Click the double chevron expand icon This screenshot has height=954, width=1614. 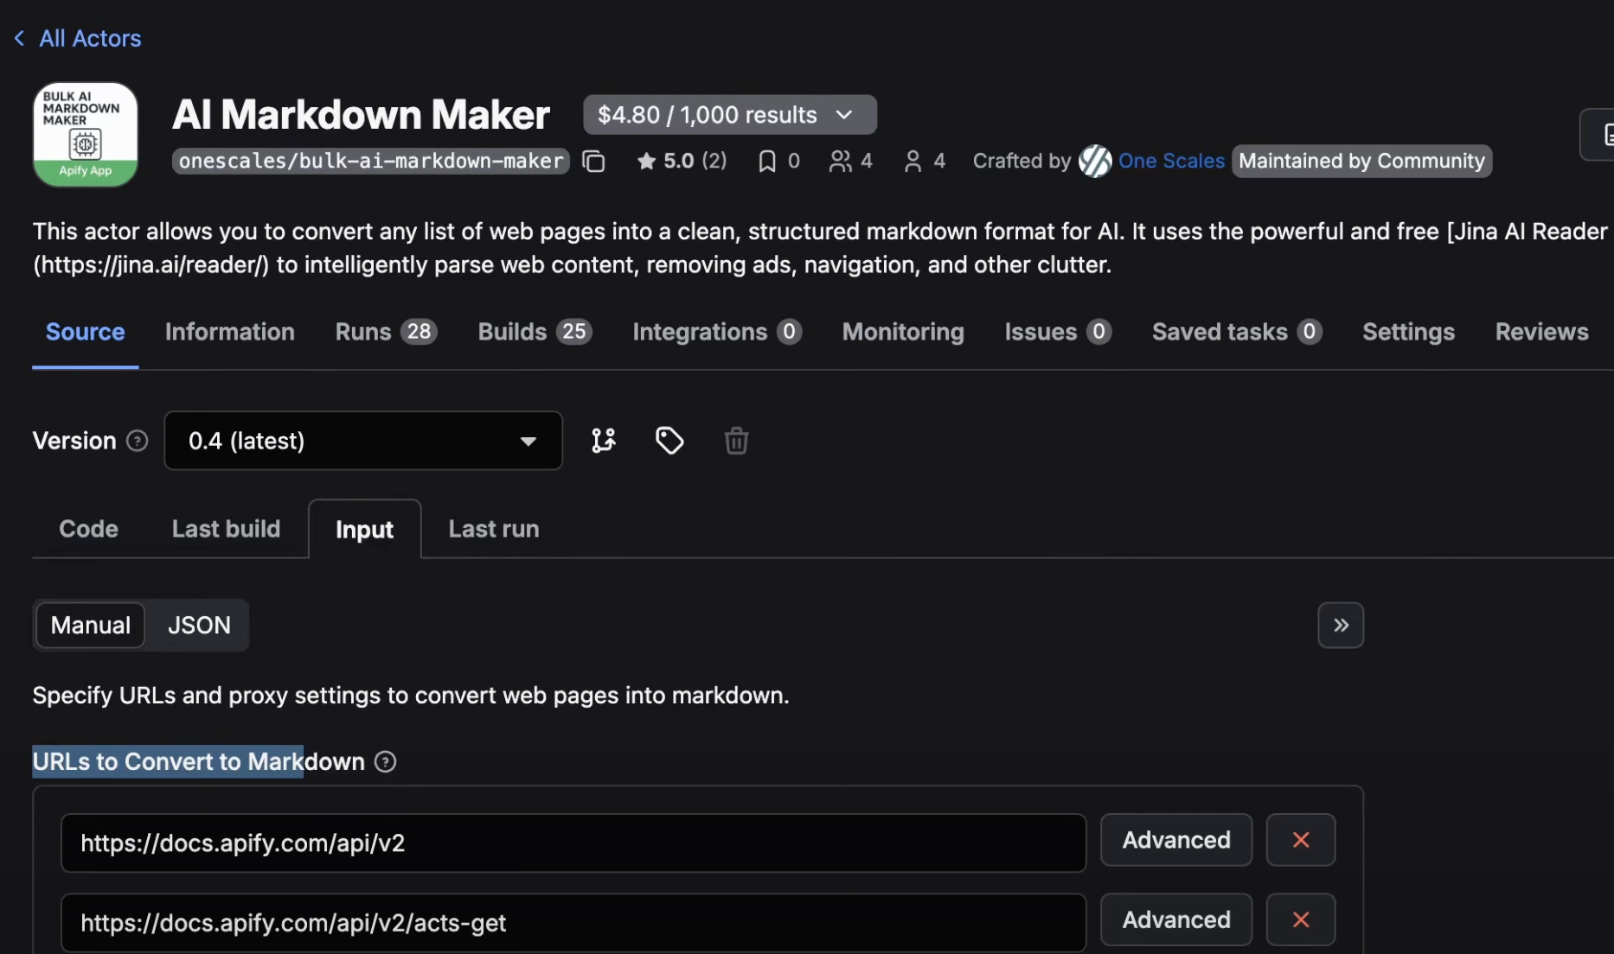coord(1340,625)
